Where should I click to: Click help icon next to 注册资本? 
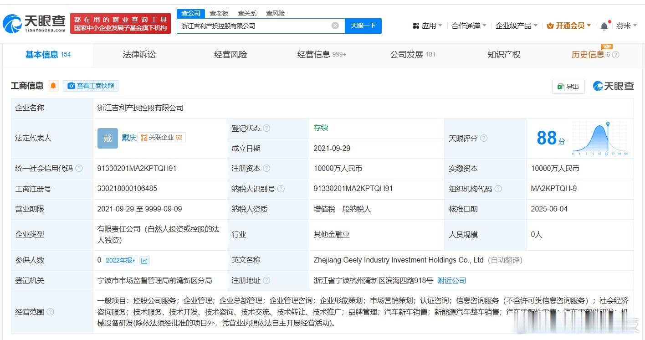[266, 168]
